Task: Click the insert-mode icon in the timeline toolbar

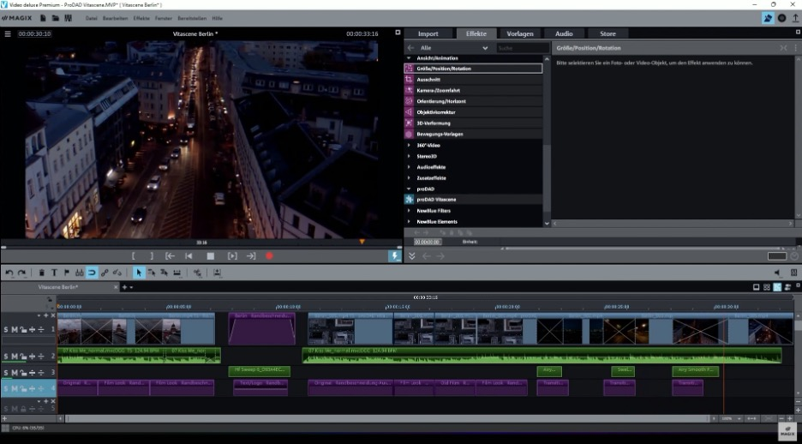Action: point(218,273)
